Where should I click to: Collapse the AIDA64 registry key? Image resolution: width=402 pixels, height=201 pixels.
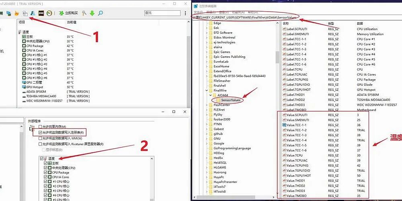(211, 95)
